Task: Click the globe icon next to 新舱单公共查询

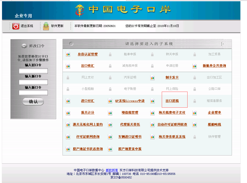Action: [x=195, y=66]
